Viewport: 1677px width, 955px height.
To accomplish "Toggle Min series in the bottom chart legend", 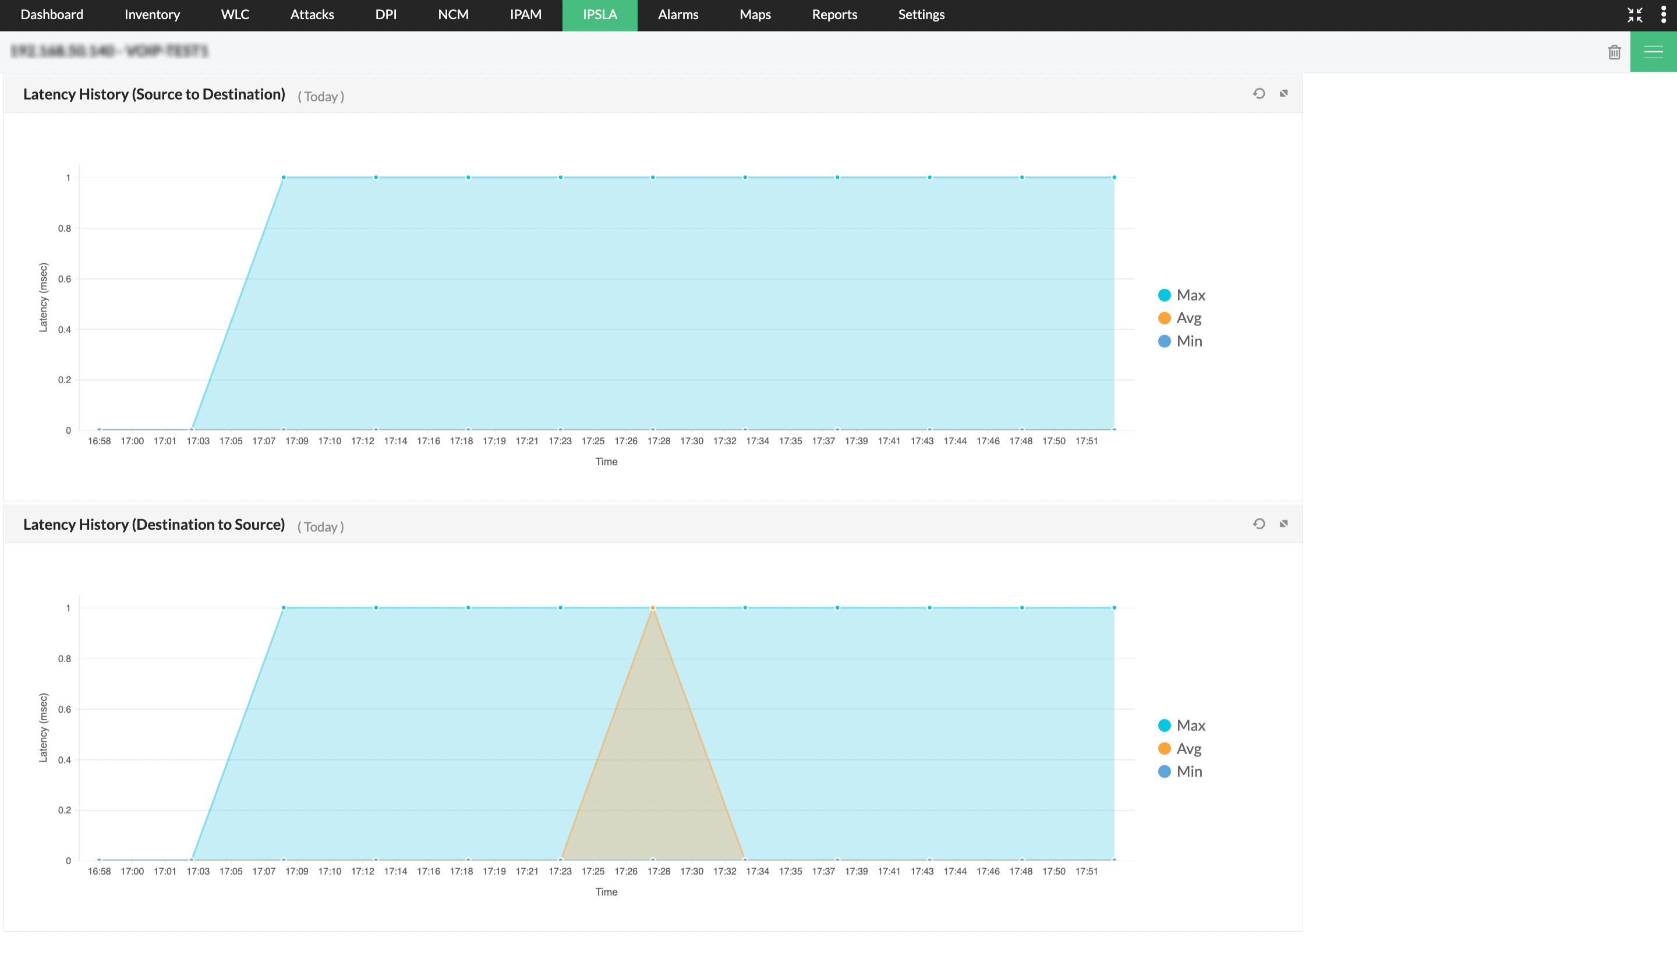I will tap(1188, 772).
